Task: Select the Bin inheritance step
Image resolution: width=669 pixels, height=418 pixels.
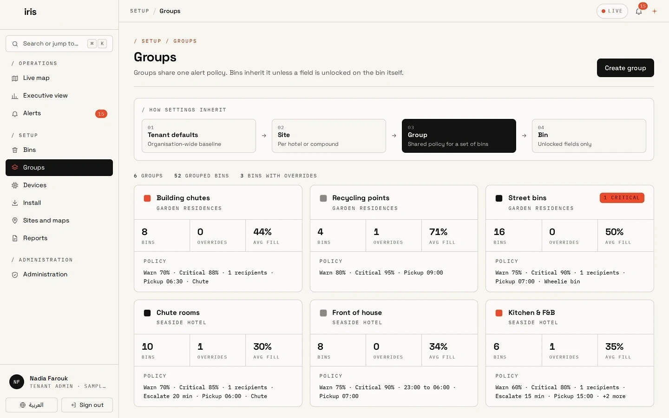Action: [589, 136]
